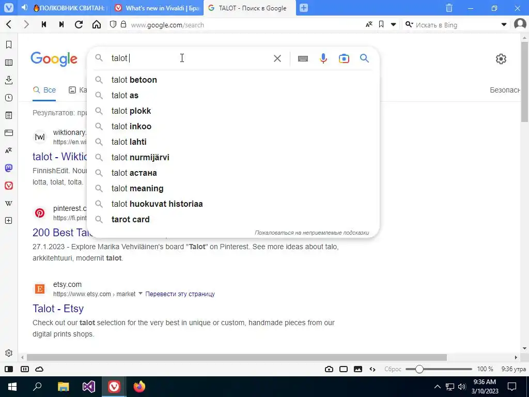The width and height of the screenshot is (529, 397).
Task: Start Google voice search
Action: pos(323,58)
